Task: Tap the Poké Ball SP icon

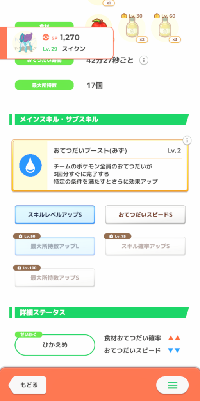Action: tap(46, 38)
